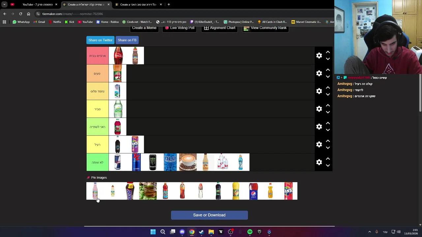Click the ארגזים בבית tier label
Image resolution: width=422 pixels, height=237 pixels.
(x=98, y=56)
